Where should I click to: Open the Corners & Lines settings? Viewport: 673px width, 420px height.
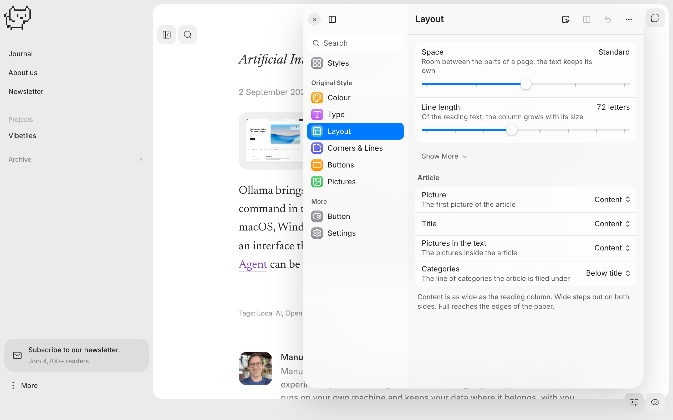[x=355, y=148]
